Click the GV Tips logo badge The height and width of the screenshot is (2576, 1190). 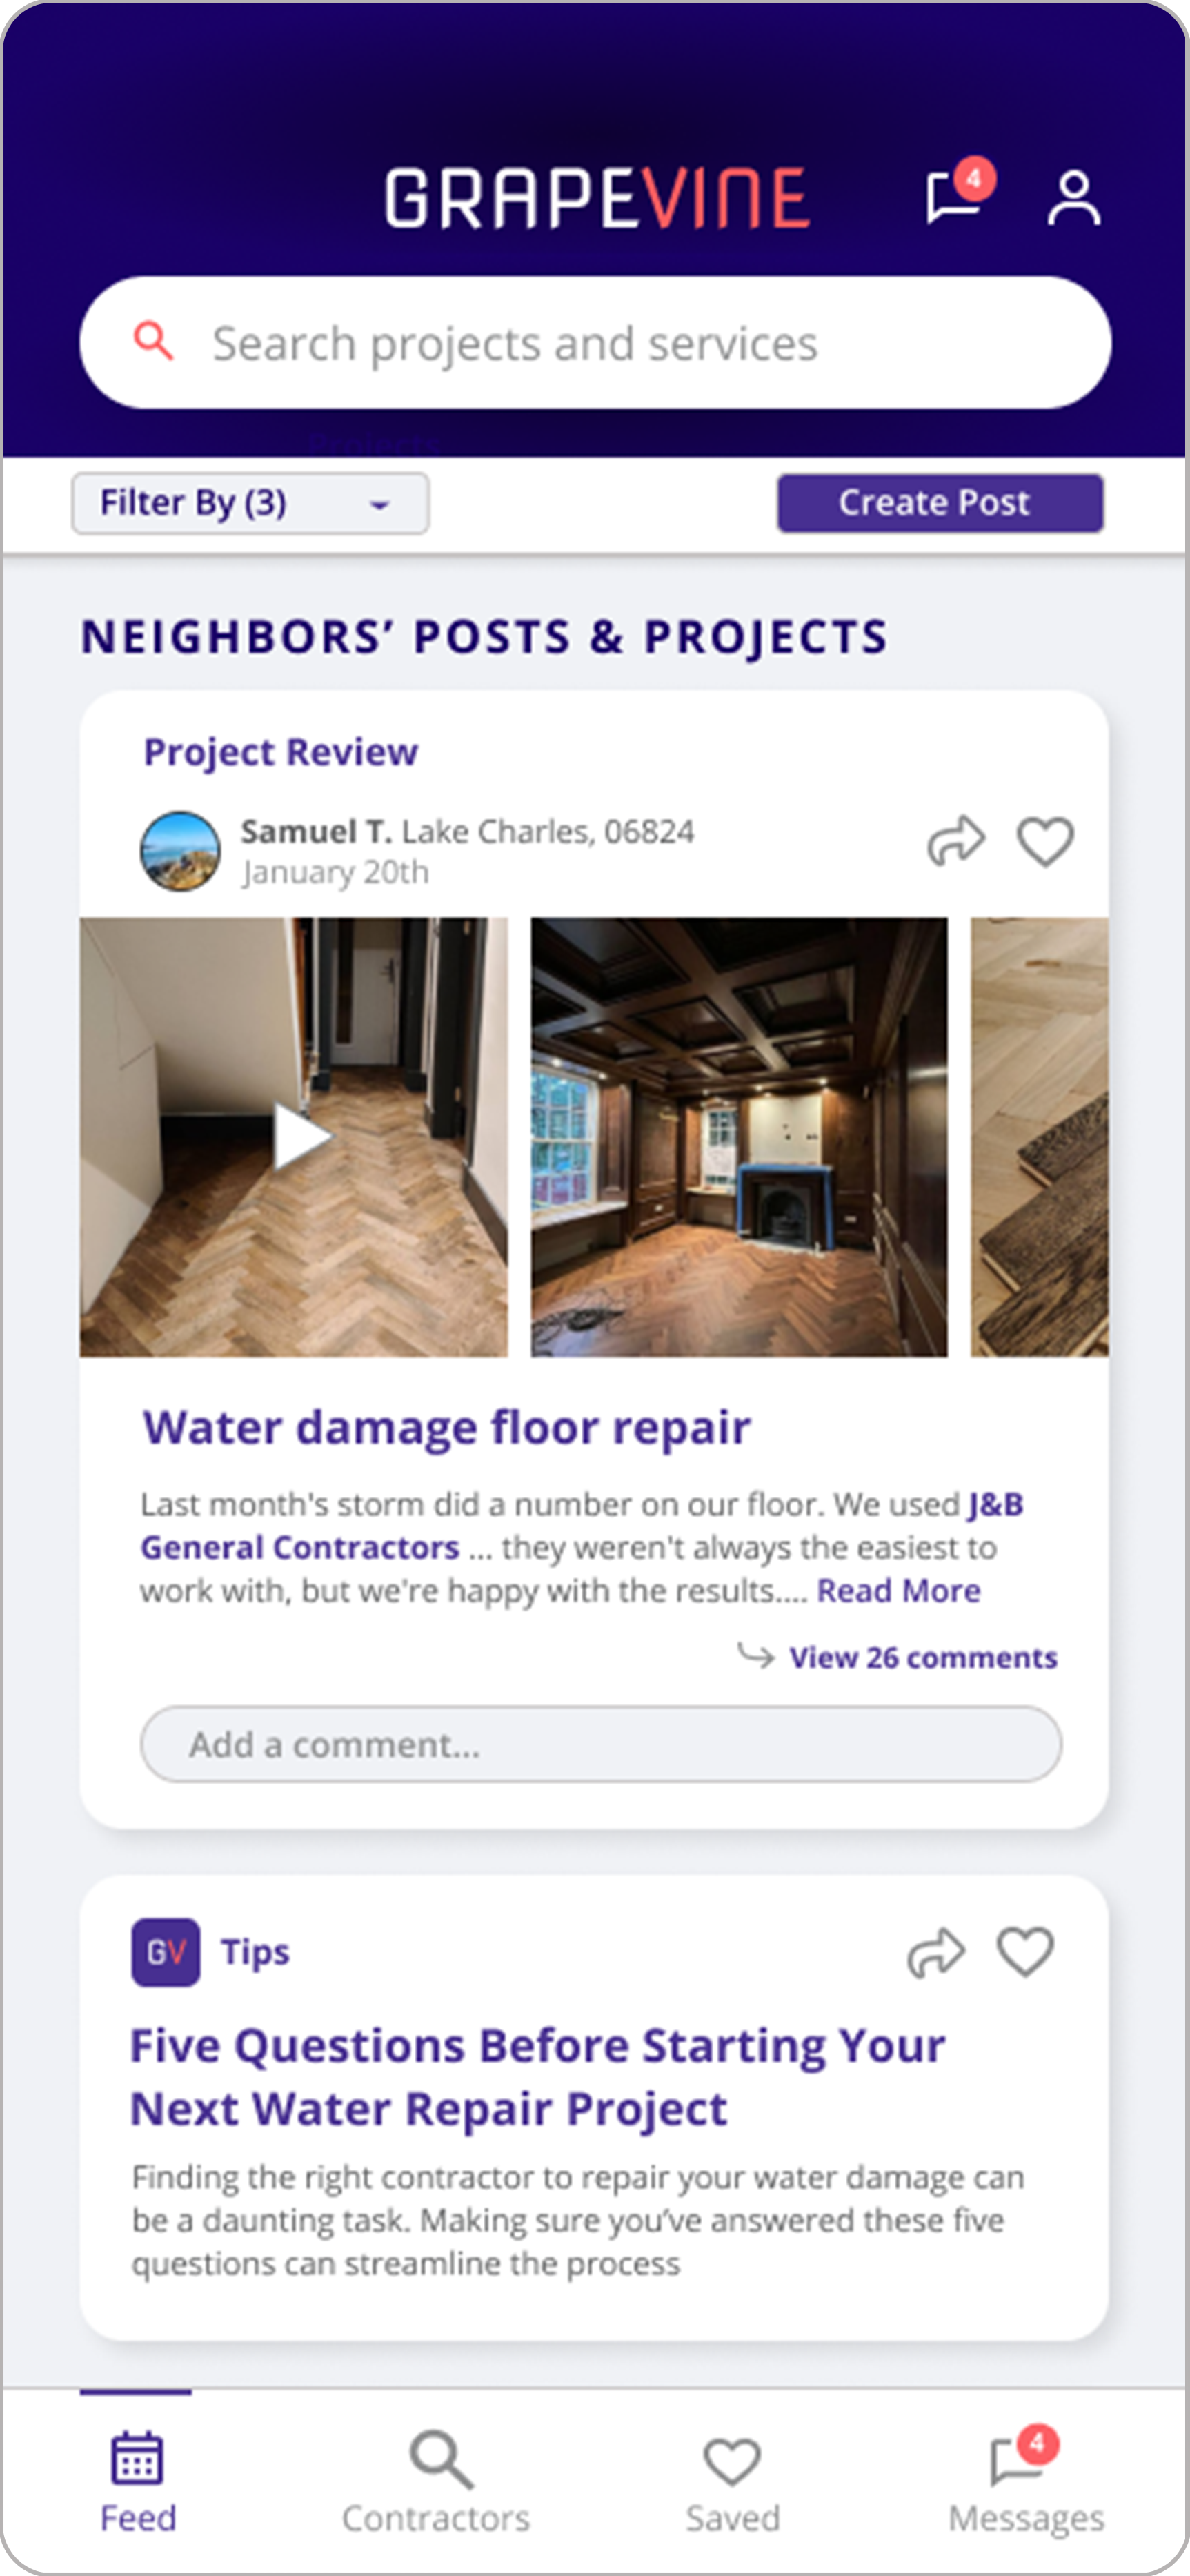[x=166, y=1952]
